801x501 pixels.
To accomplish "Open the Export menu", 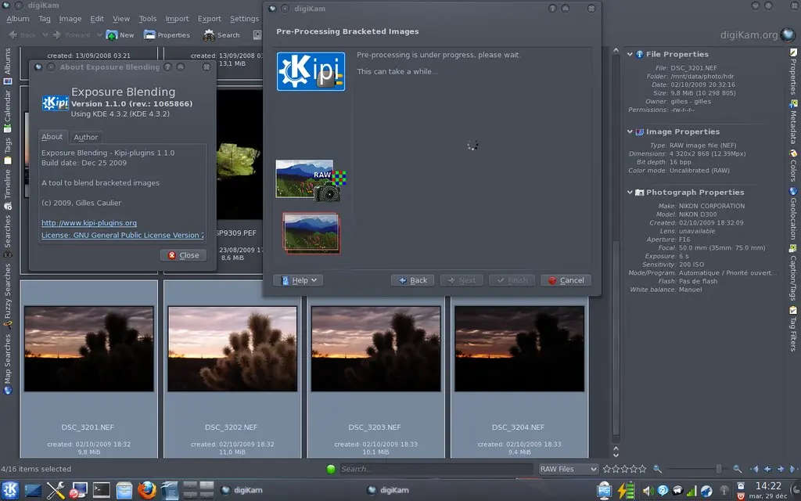I will click(209, 19).
